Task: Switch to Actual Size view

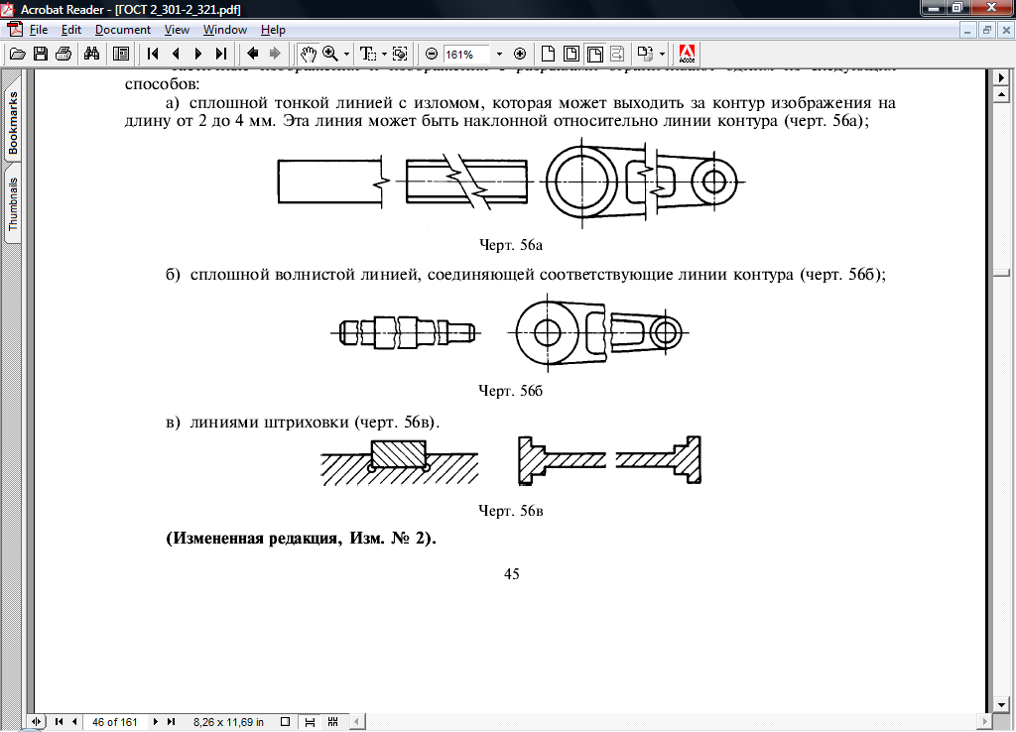Action: pyautogui.click(x=548, y=54)
